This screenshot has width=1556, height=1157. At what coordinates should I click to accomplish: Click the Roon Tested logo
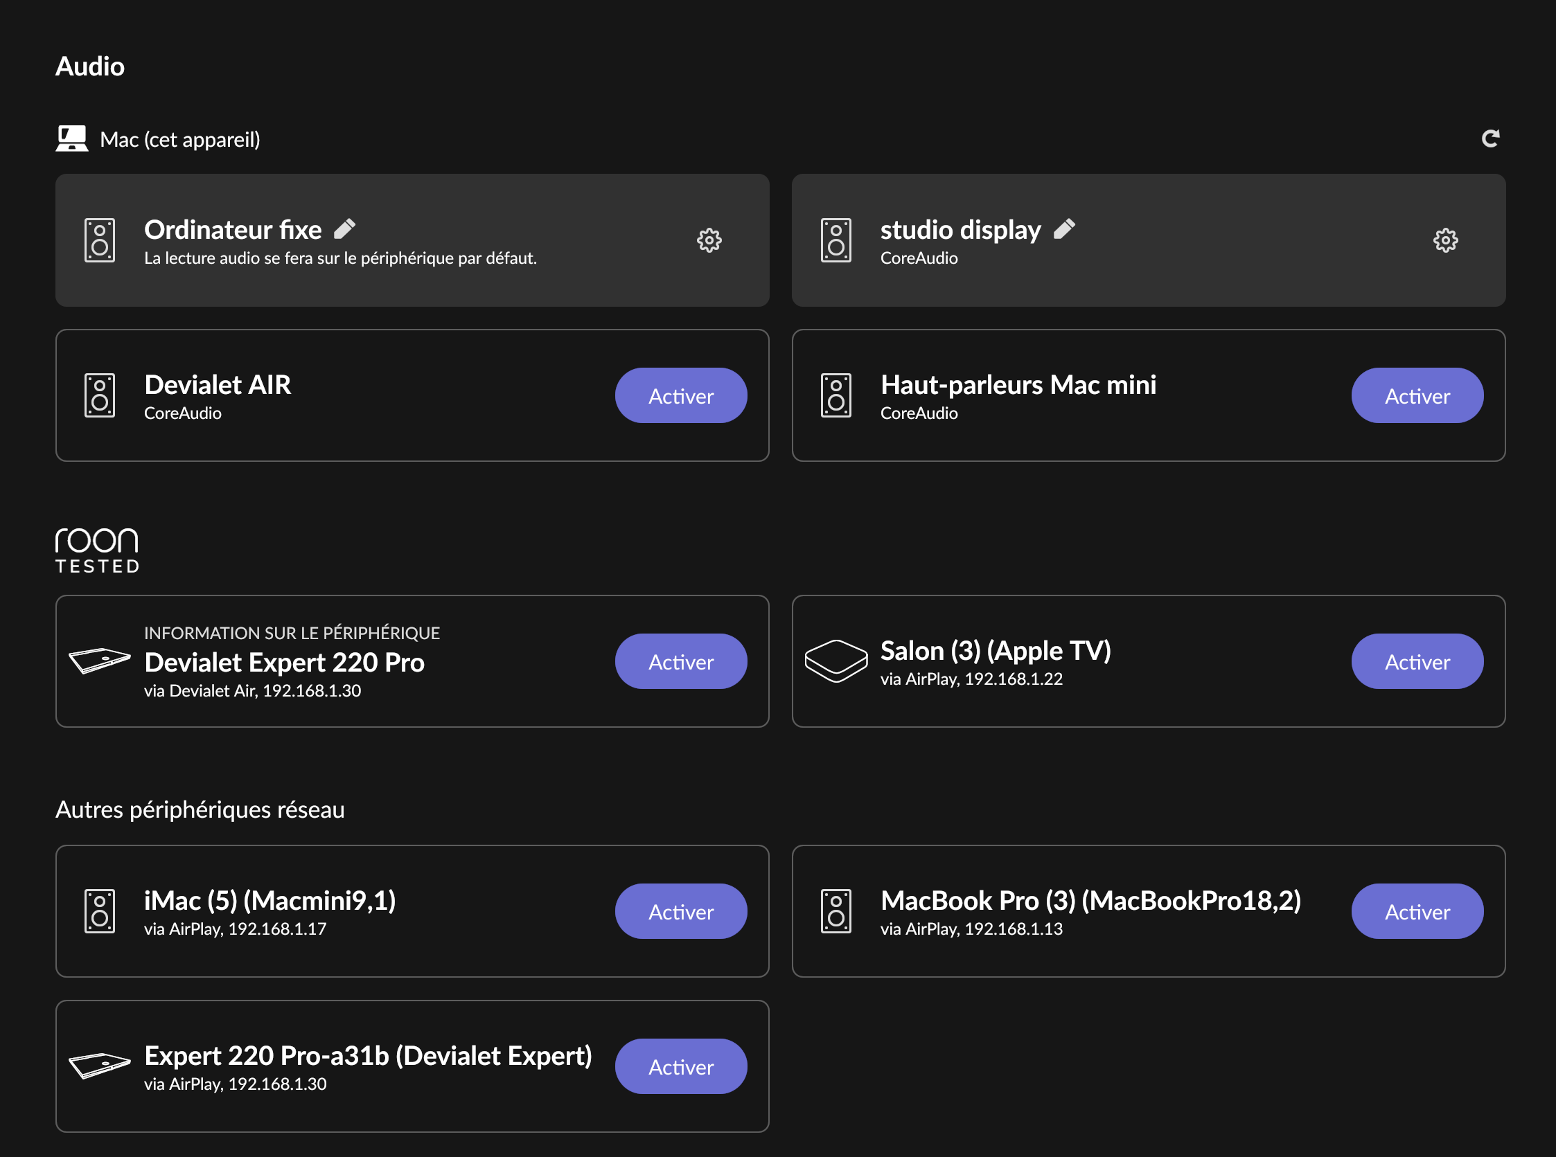click(97, 550)
